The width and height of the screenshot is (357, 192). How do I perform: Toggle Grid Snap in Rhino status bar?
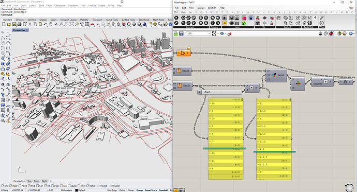112,190
